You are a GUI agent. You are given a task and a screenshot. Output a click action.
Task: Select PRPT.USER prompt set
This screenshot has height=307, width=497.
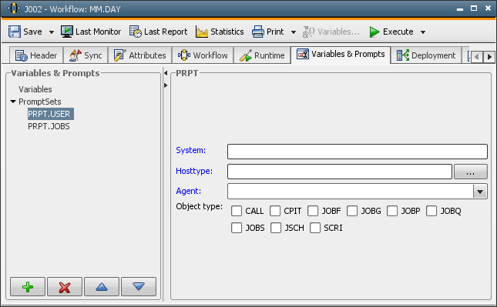click(51, 114)
